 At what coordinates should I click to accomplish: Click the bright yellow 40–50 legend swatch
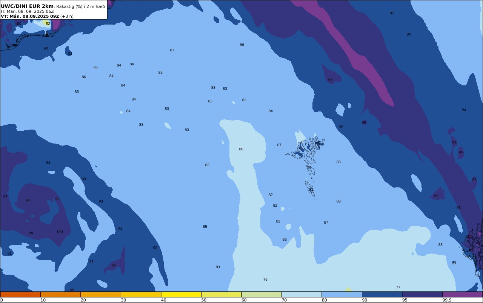pos(181,294)
